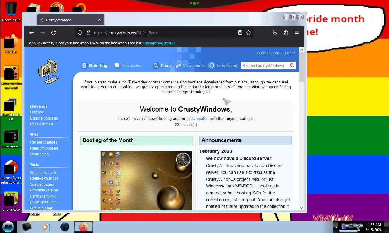The image size is (389, 233).
Task: Open the 'some russian ran a rat' icon
Action: (11, 77)
